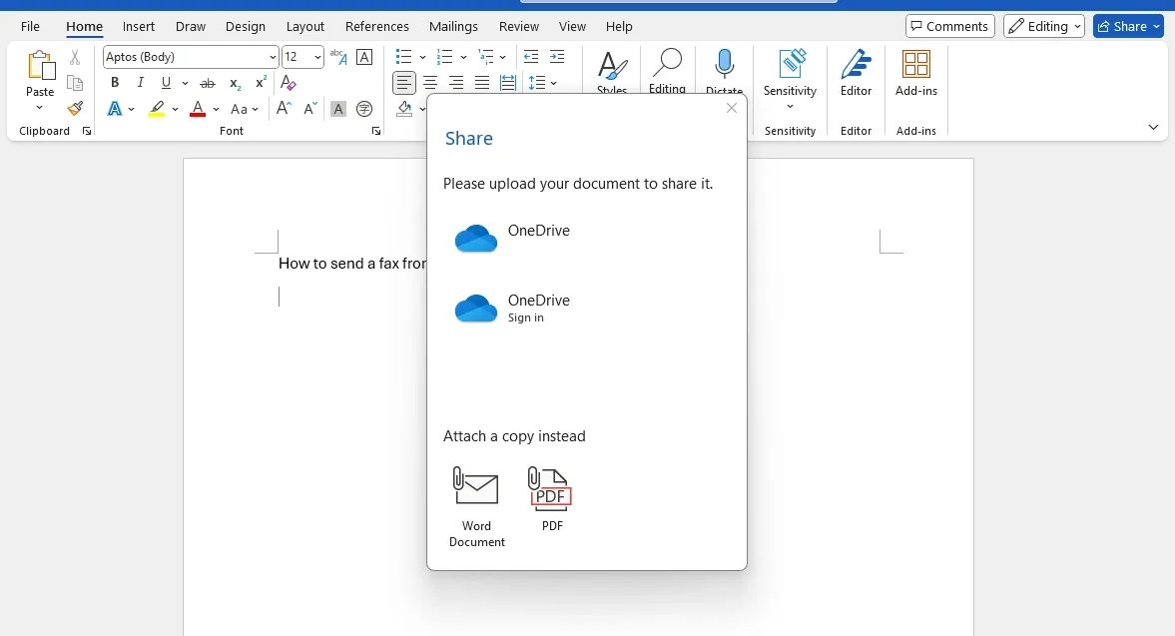Toggle Superscript formatting

261,83
